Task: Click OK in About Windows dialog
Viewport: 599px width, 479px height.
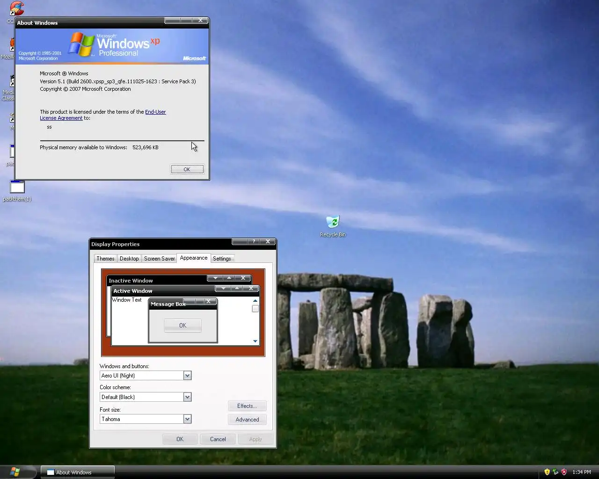Action: pos(187,169)
